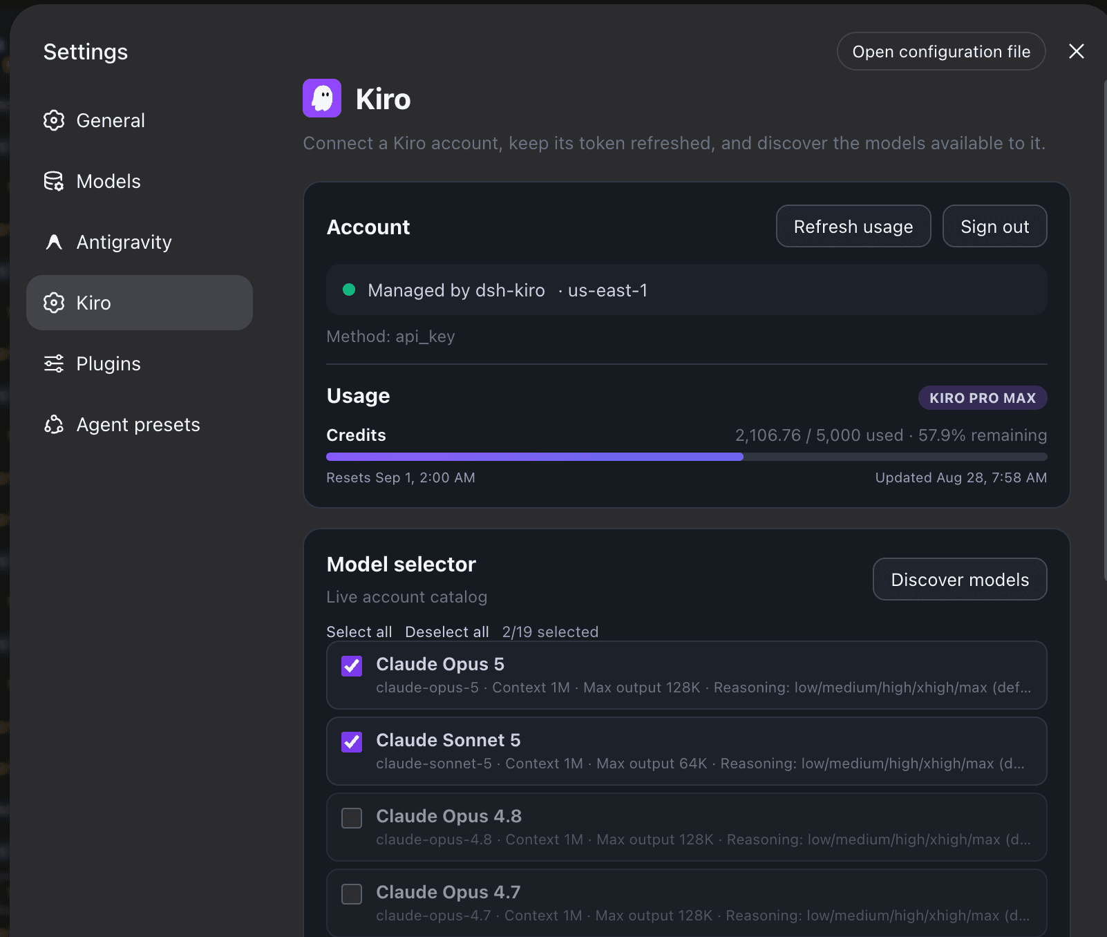Uncheck the Claude Opus 5 checkbox
Image resolution: width=1107 pixels, height=937 pixels.
pos(352,666)
